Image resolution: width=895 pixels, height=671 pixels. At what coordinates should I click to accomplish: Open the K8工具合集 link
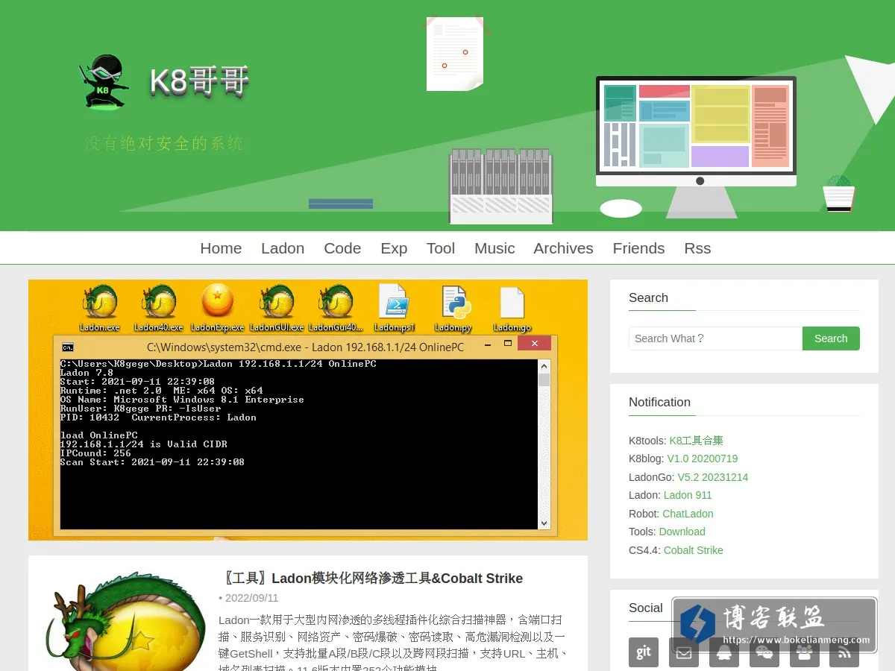[x=696, y=441]
